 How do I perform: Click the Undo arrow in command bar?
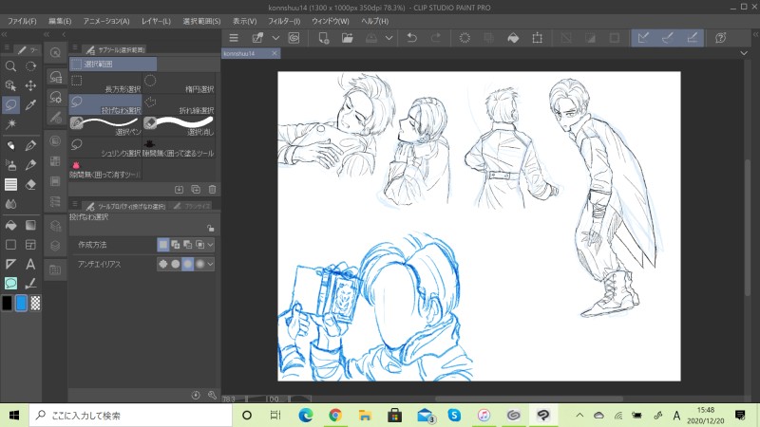pyautogui.click(x=412, y=38)
